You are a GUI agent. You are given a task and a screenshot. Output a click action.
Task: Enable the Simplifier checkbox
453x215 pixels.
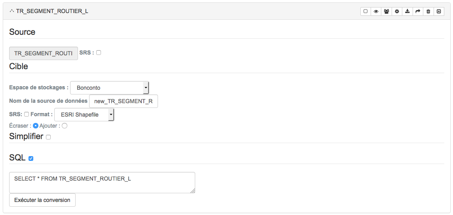coord(48,137)
